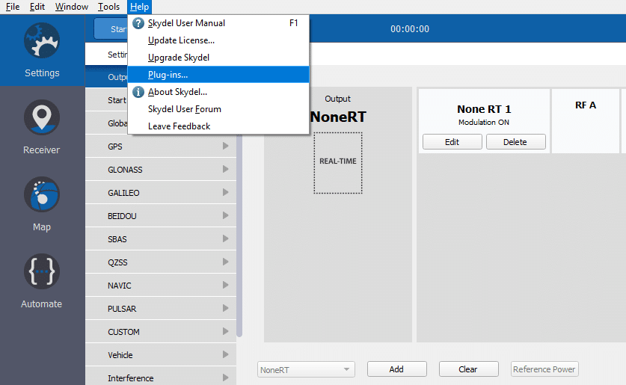Open the File menu
The image size is (626, 385).
[x=13, y=7]
